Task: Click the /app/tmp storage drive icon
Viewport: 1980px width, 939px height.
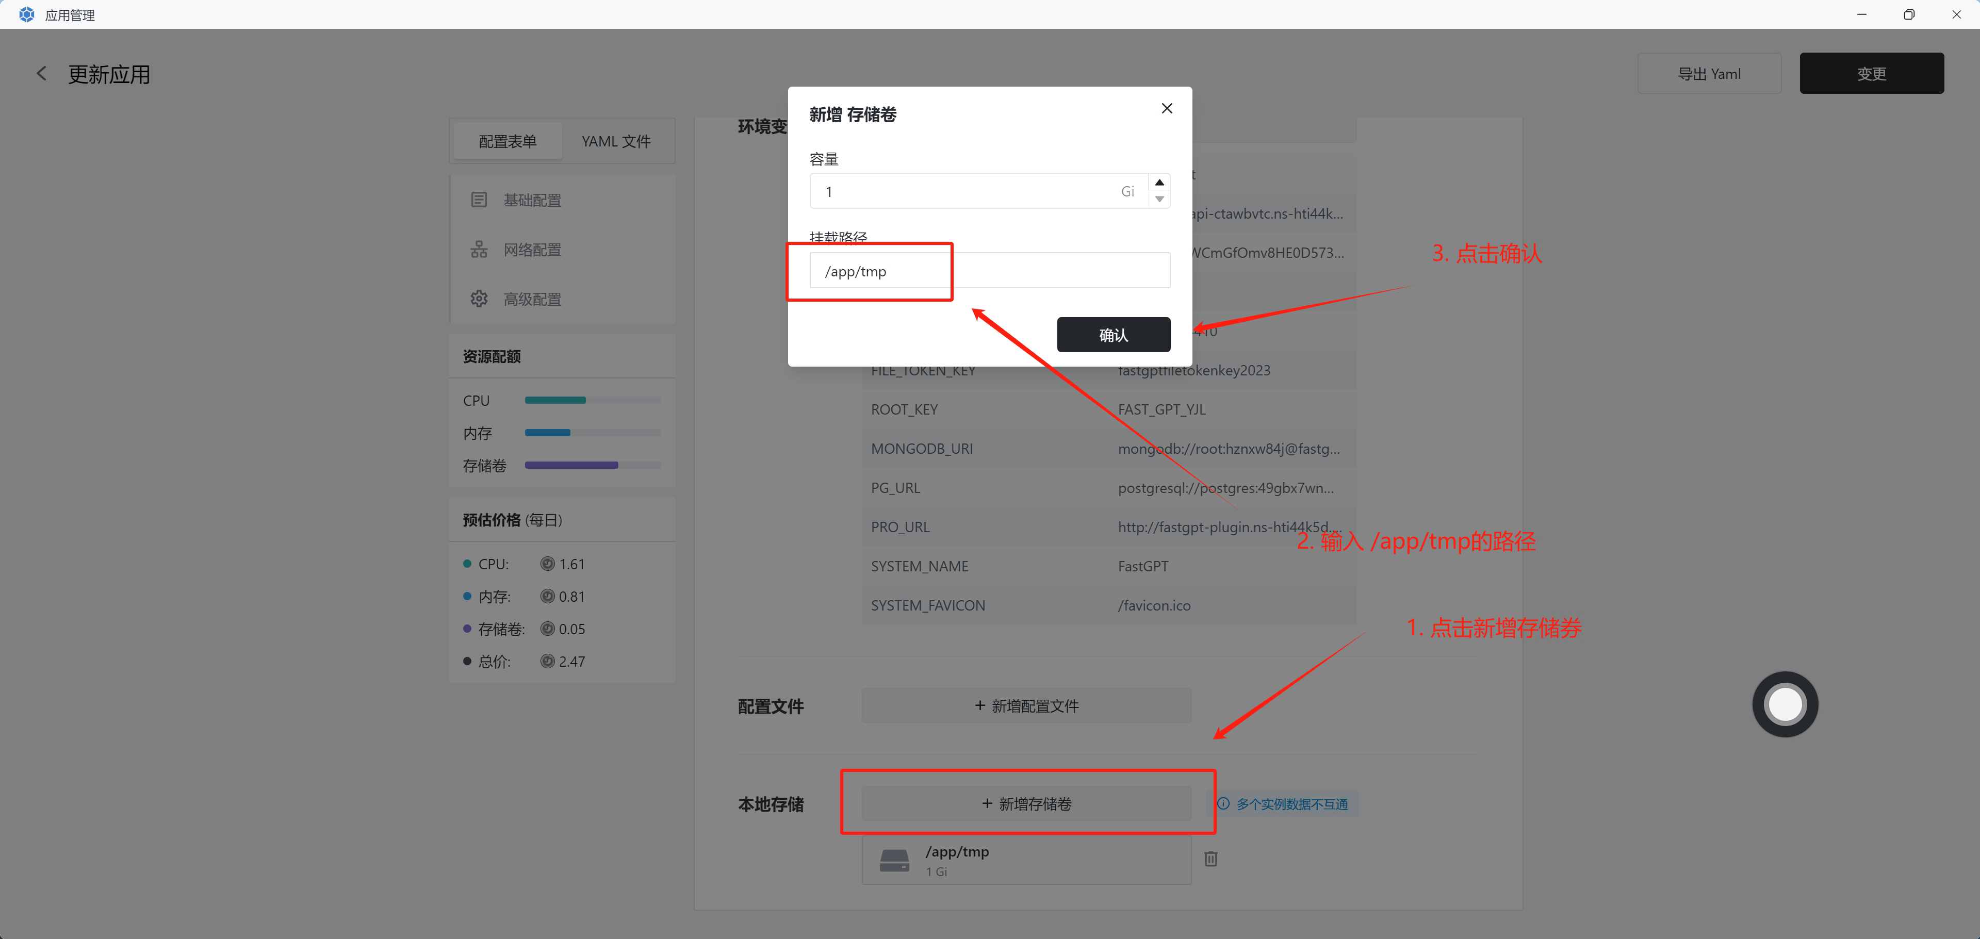Action: [x=894, y=861]
